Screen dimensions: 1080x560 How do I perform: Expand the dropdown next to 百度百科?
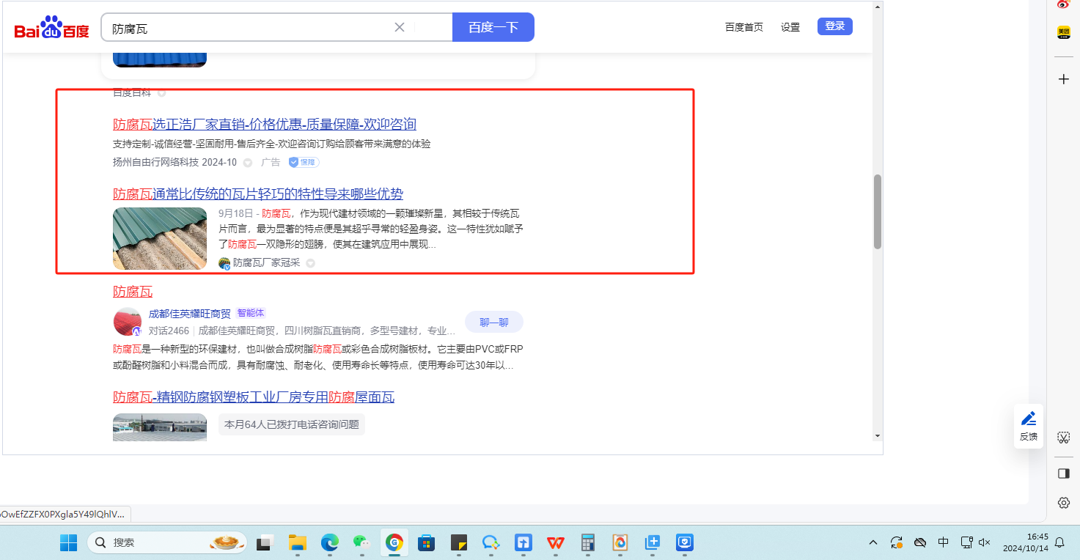pyautogui.click(x=161, y=93)
